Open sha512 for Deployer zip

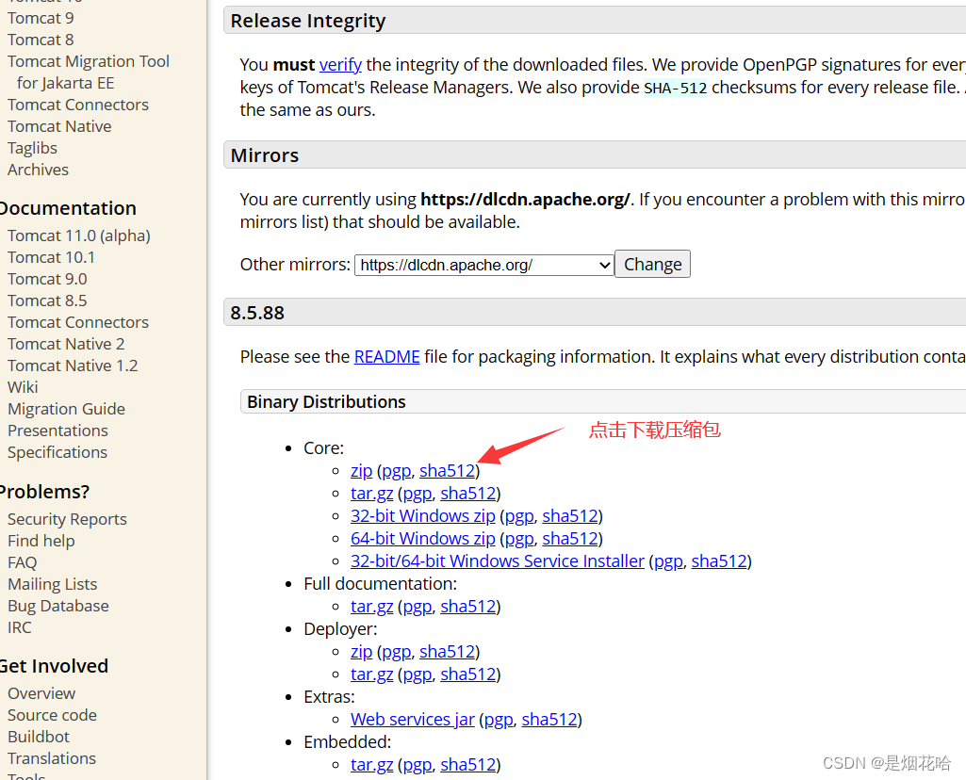click(x=448, y=652)
